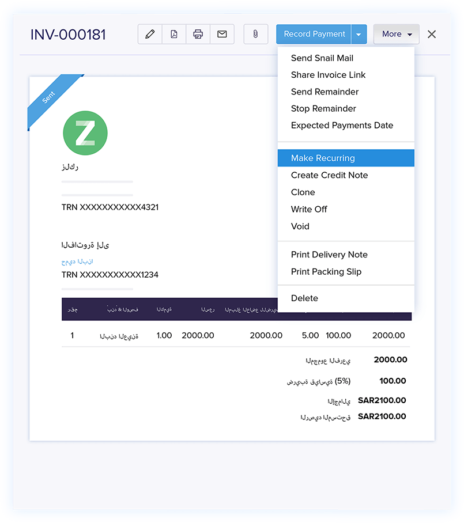Print the invoice using printer icon
This screenshot has height=523, width=464.
(198, 34)
